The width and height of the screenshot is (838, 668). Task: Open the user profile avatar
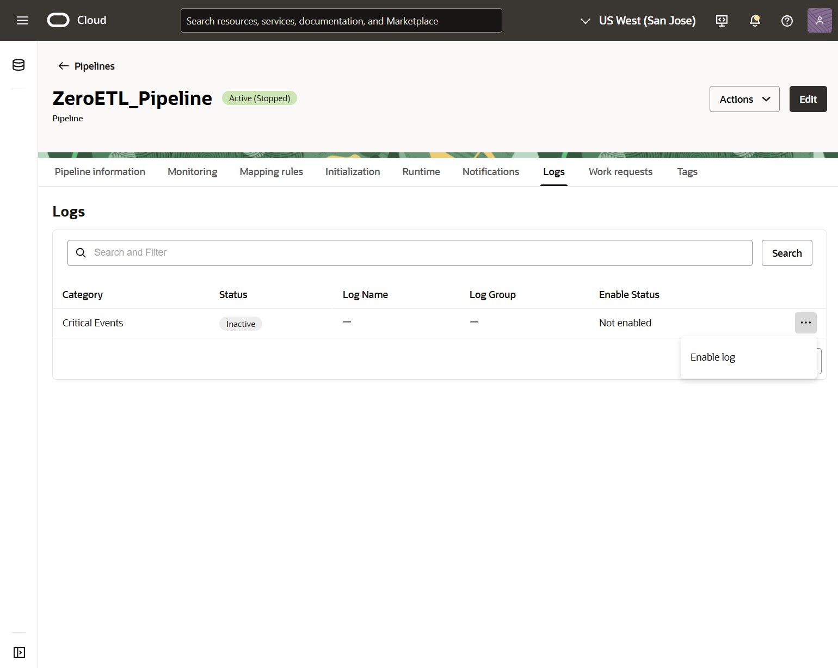click(x=819, y=20)
